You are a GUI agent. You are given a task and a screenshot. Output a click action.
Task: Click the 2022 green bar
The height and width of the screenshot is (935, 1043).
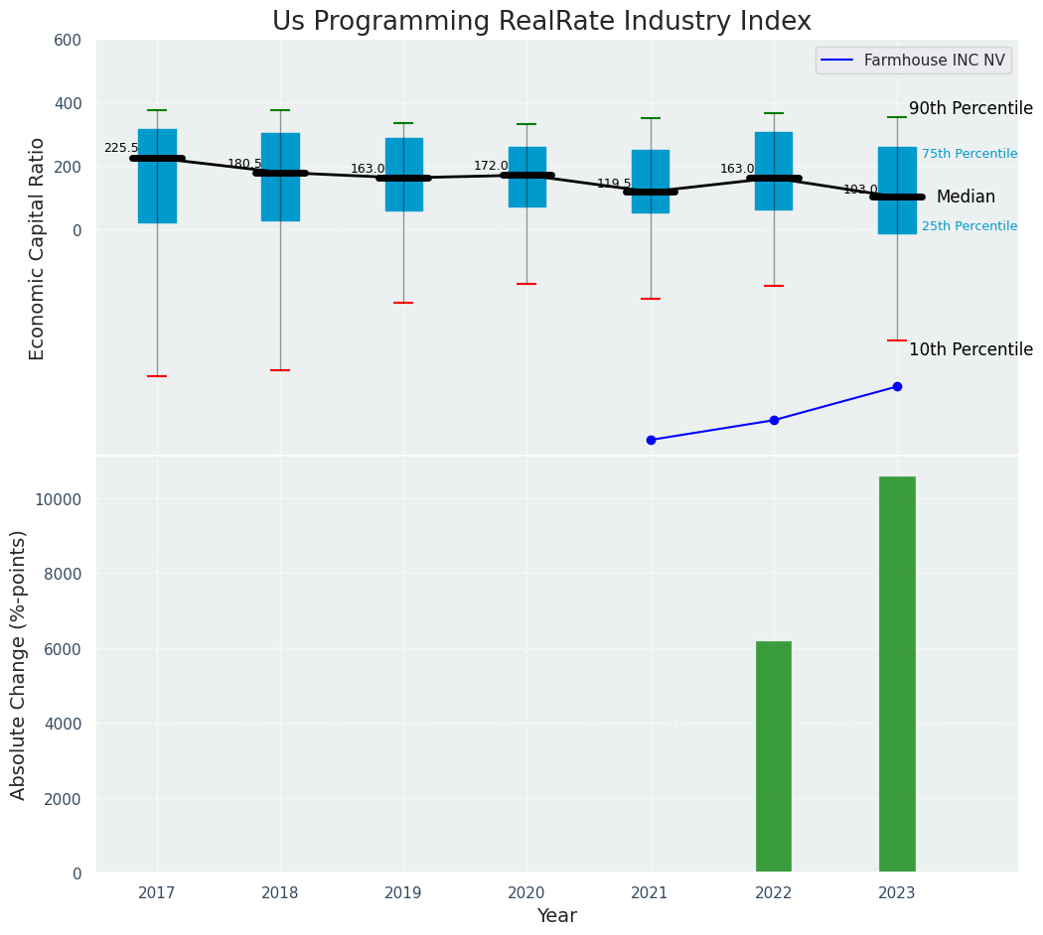[x=773, y=756]
